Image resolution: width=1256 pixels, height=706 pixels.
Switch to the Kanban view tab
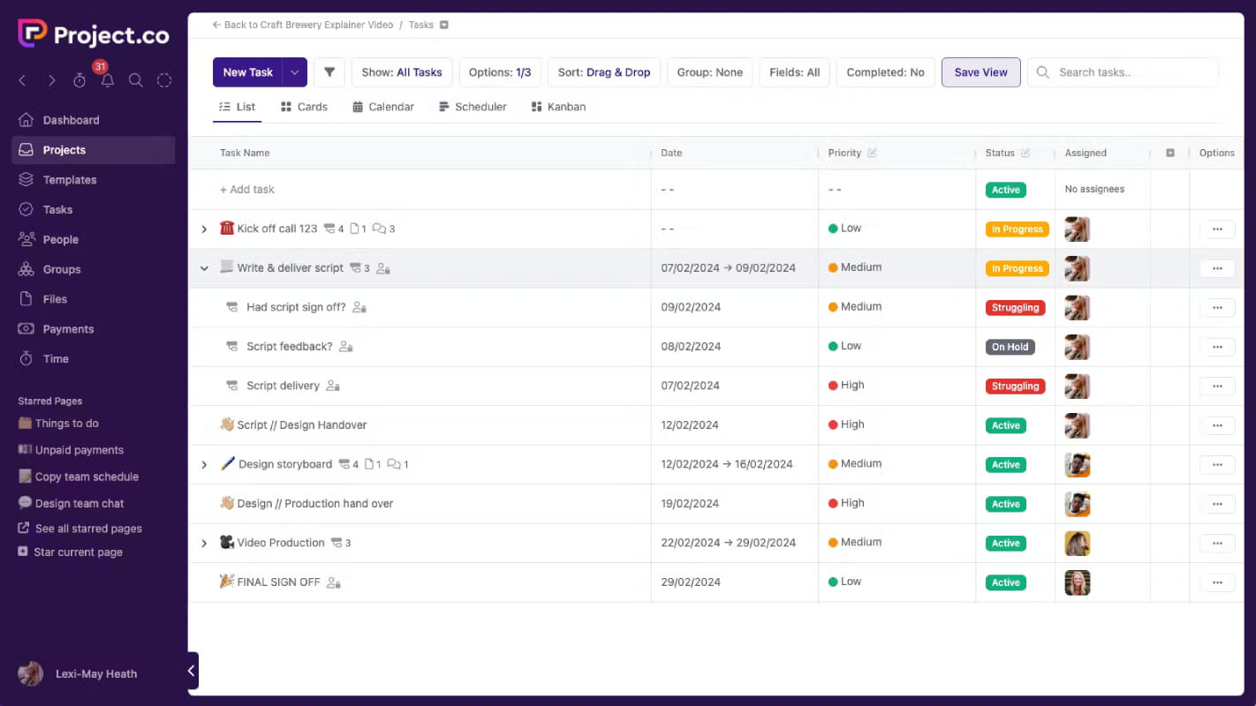[x=558, y=107]
